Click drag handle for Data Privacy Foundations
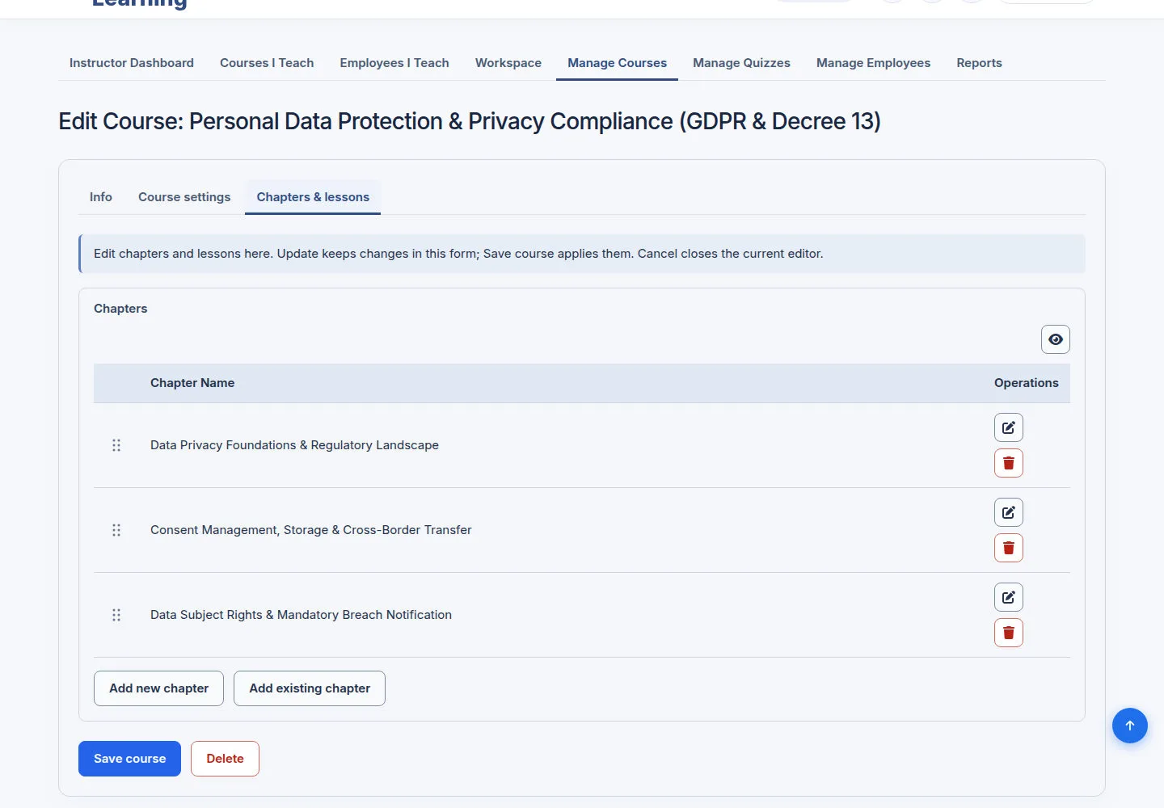The image size is (1164, 808). (x=116, y=445)
